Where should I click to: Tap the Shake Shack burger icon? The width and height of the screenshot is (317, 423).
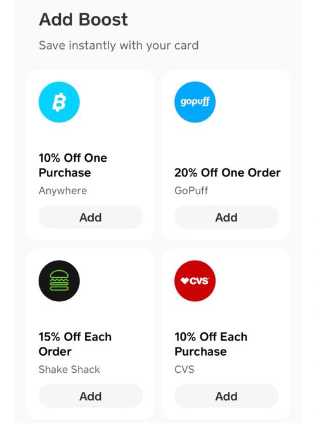coord(59,281)
